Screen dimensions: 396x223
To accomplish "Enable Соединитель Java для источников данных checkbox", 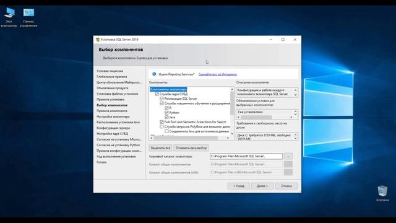I will pos(166,131).
